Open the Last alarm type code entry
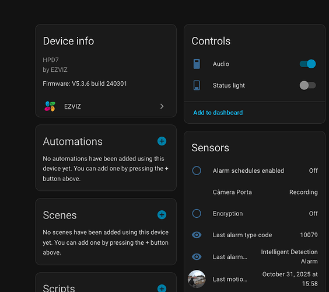Screen dimensions: 329x292 tap(255, 235)
